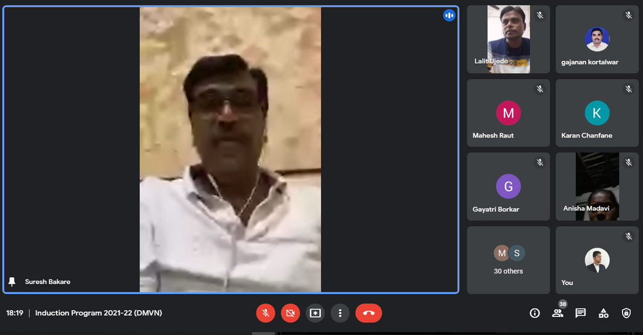
Task: Click the muted mic icon on Mahesh Raut tile
Action: point(540,89)
